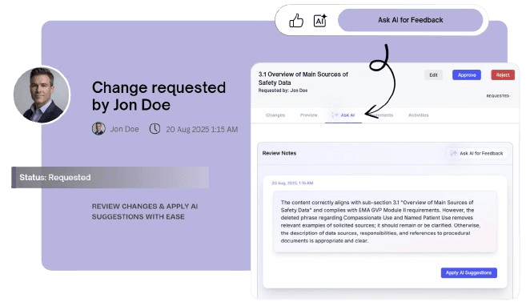
Task: Click the thumbs-up icon
Action: coord(296,21)
